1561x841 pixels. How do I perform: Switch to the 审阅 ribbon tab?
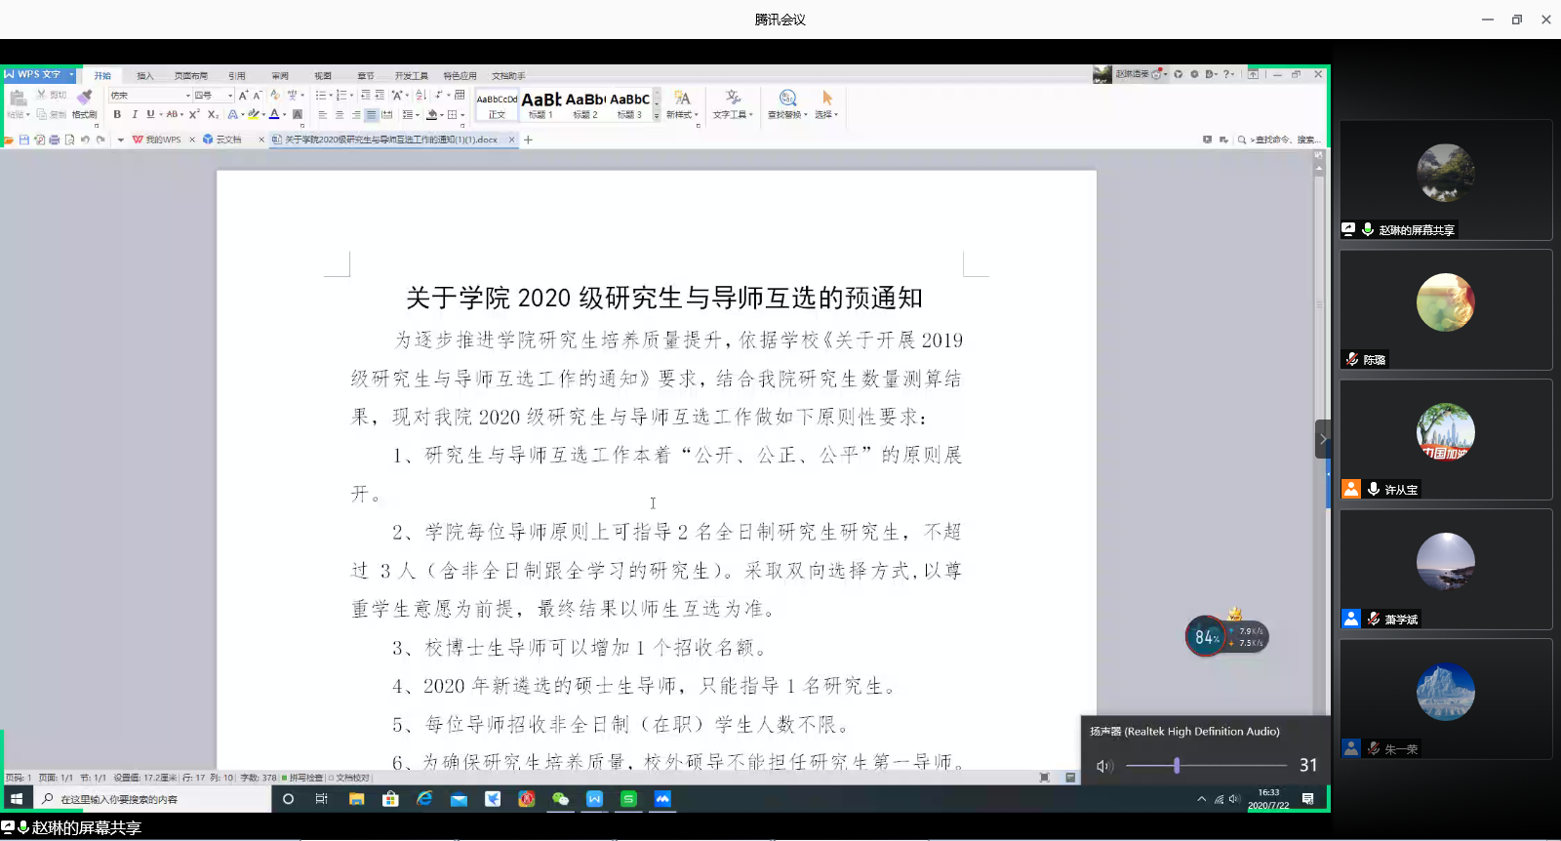pyautogui.click(x=280, y=76)
